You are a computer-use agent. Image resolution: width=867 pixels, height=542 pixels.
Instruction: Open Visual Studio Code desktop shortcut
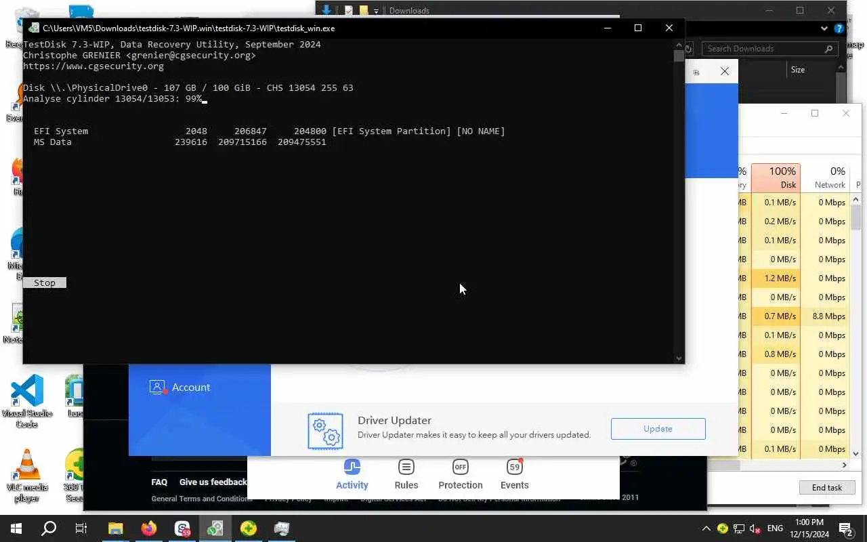click(27, 401)
